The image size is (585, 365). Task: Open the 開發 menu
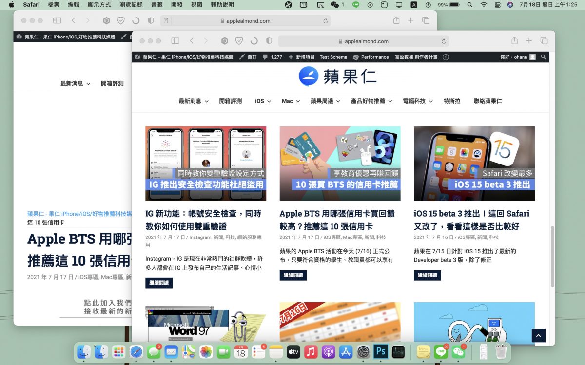pyautogui.click(x=177, y=5)
